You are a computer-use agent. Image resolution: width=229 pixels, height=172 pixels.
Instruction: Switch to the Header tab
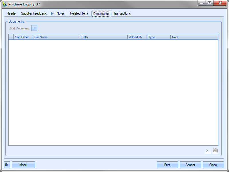[11, 13]
